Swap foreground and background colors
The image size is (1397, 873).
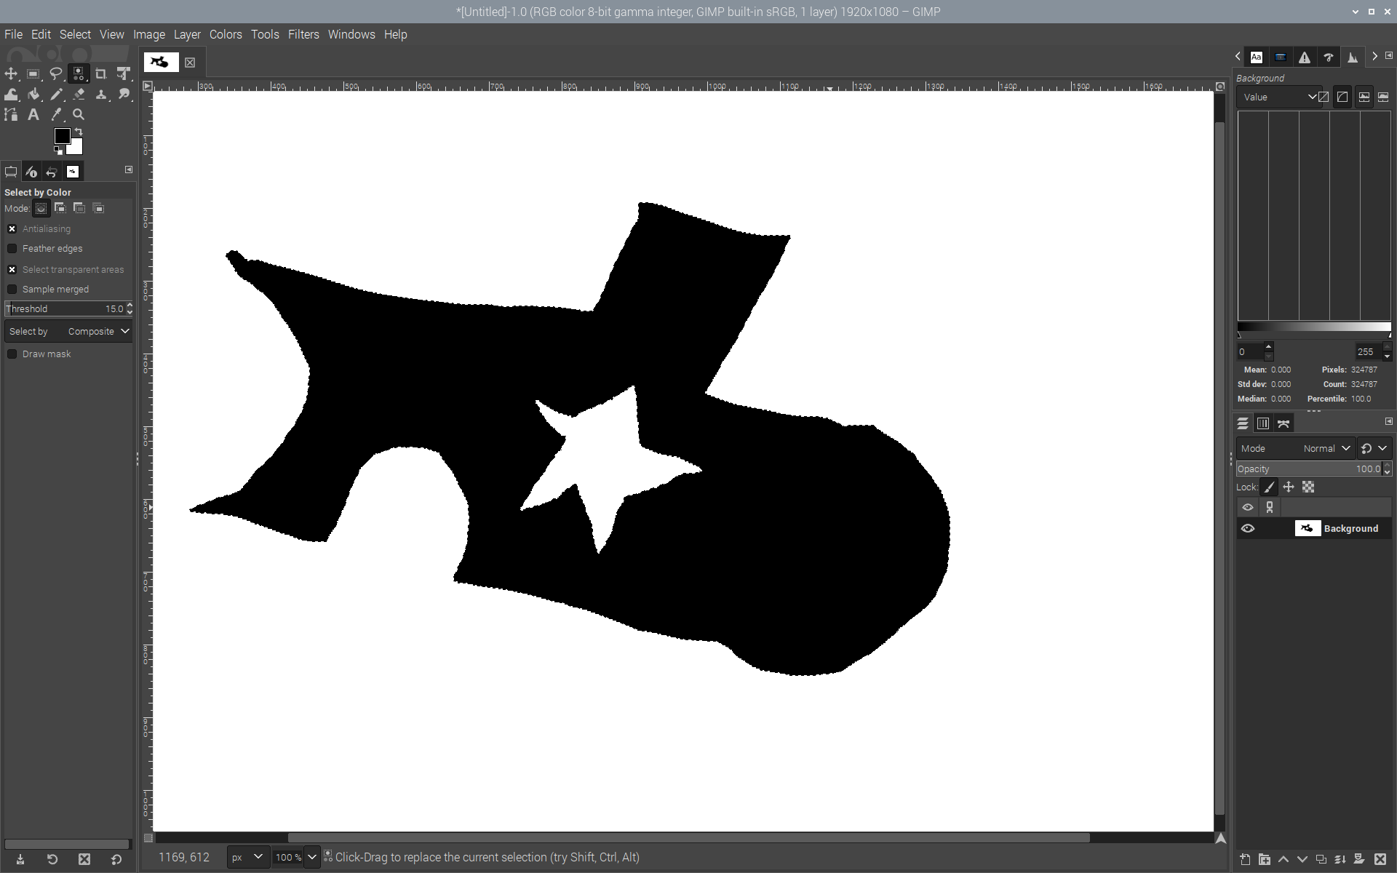coord(79,131)
